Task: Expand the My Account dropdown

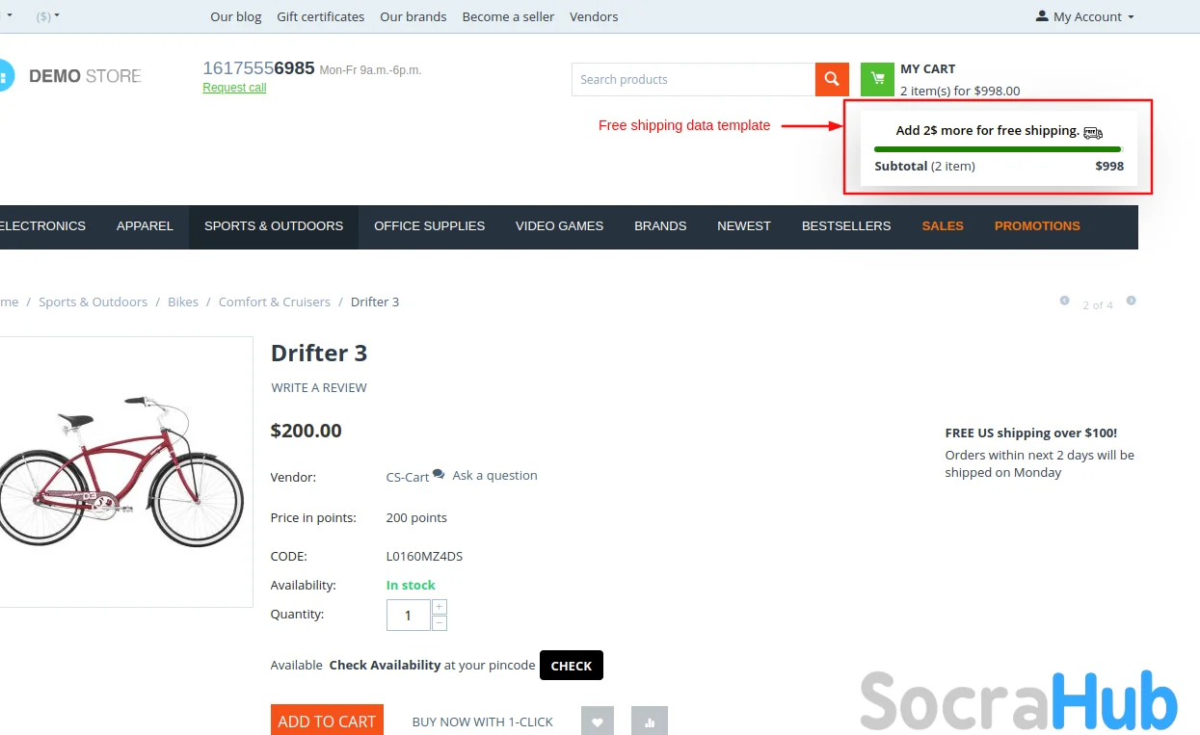Action: coord(1085,16)
